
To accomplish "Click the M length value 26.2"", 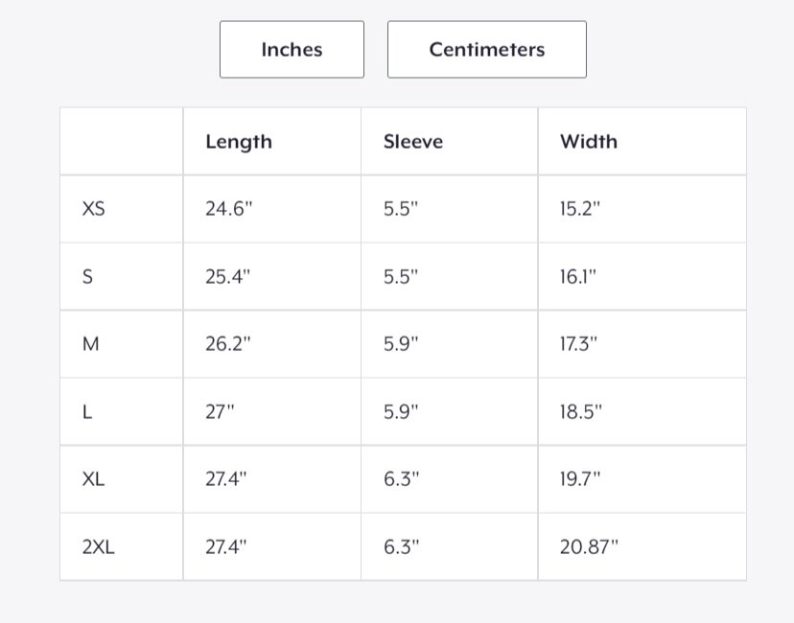I will (x=227, y=344).
